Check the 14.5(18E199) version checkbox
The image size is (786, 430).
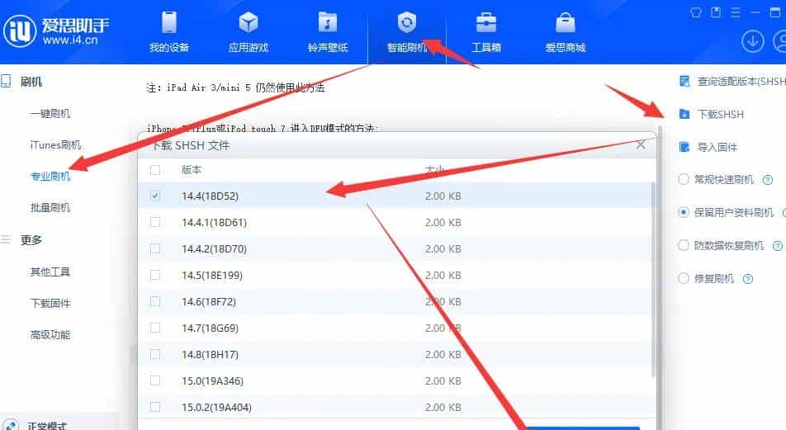tap(155, 275)
